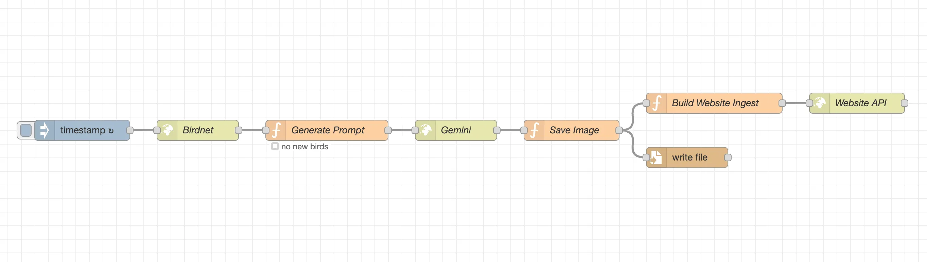
Task: Click the 'no new birds' status indicator square
Action: [x=275, y=146]
